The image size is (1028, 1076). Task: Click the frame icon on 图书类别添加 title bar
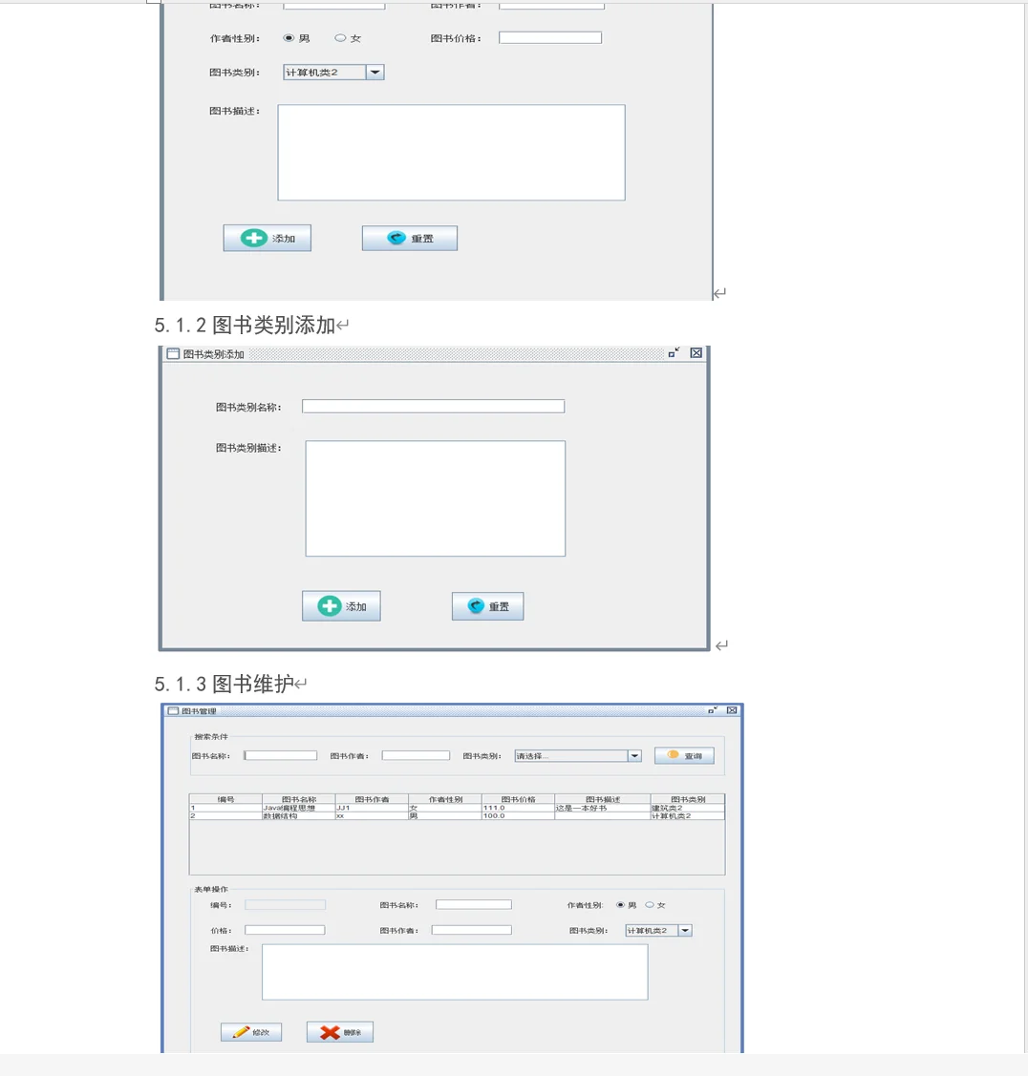pyautogui.click(x=171, y=352)
